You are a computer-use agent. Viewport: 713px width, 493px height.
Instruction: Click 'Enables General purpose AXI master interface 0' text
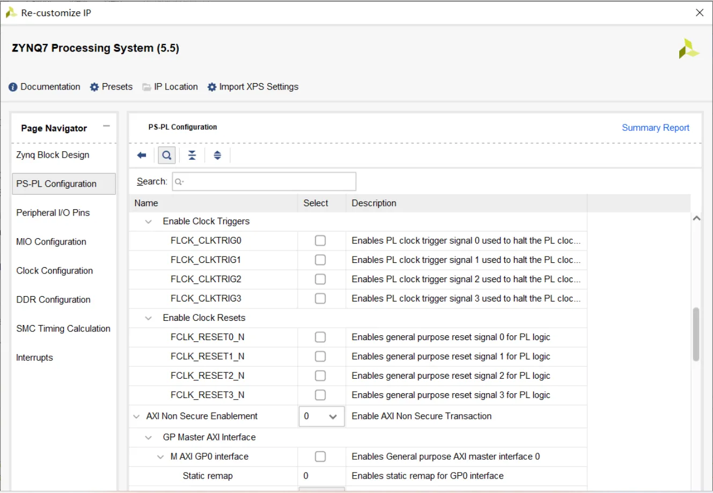(x=446, y=457)
